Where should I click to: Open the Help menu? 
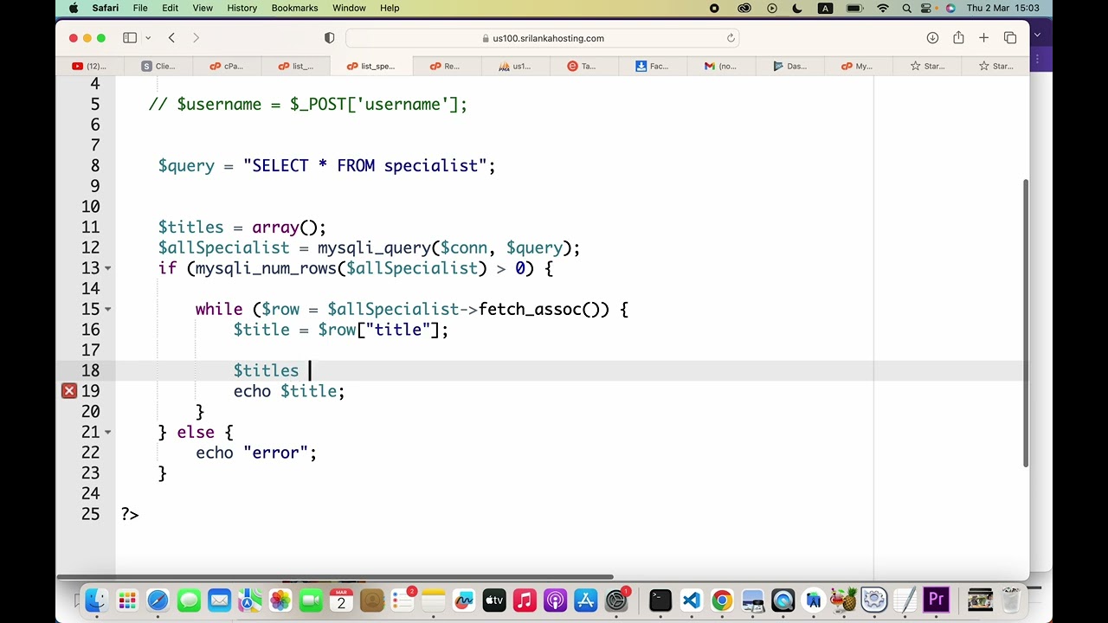point(390,8)
